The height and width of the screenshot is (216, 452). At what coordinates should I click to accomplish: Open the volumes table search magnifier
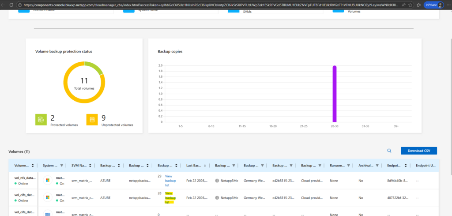389,151
